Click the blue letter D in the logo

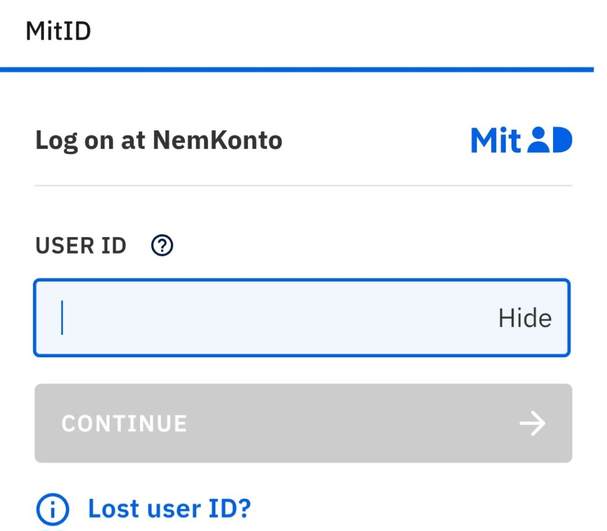(562, 140)
